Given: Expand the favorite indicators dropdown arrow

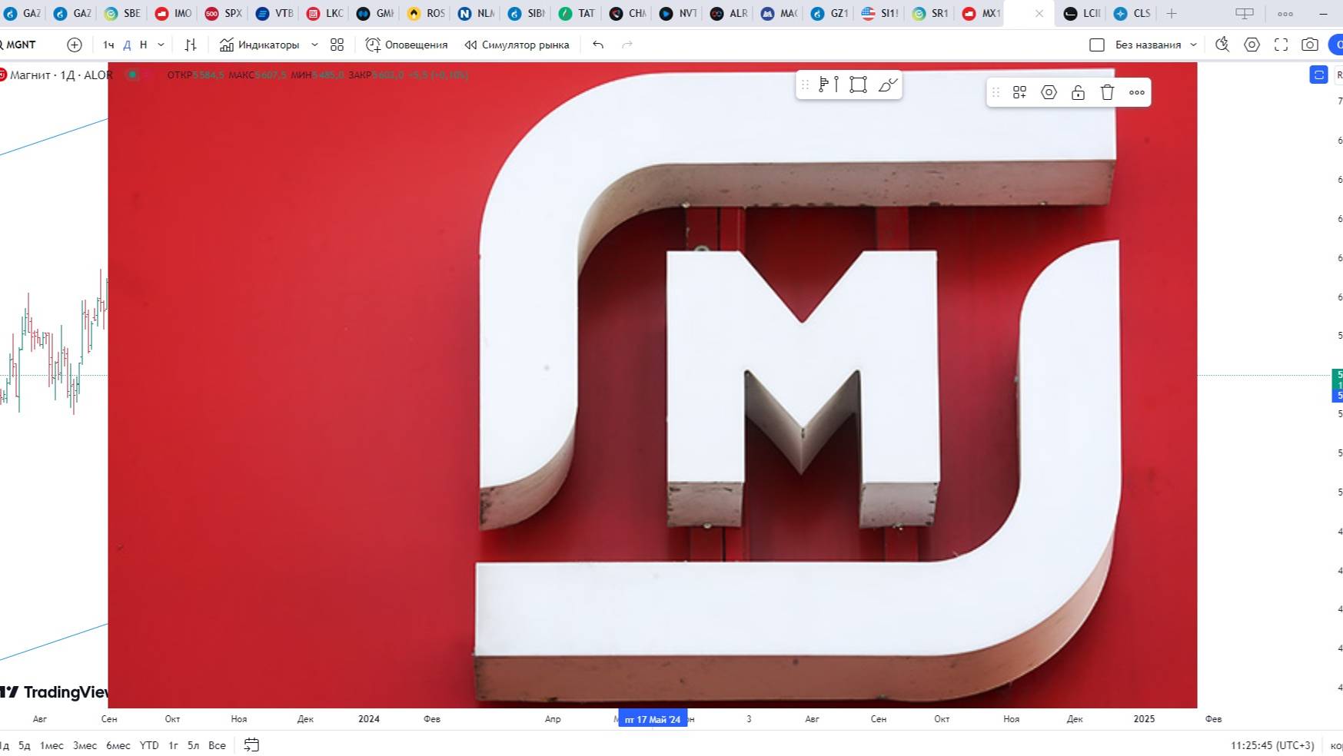Looking at the screenshot, I should pyautogui.click(x=314, y=45).
